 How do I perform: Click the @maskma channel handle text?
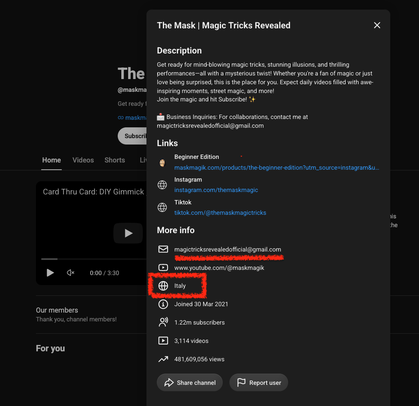tap(132, 90)
